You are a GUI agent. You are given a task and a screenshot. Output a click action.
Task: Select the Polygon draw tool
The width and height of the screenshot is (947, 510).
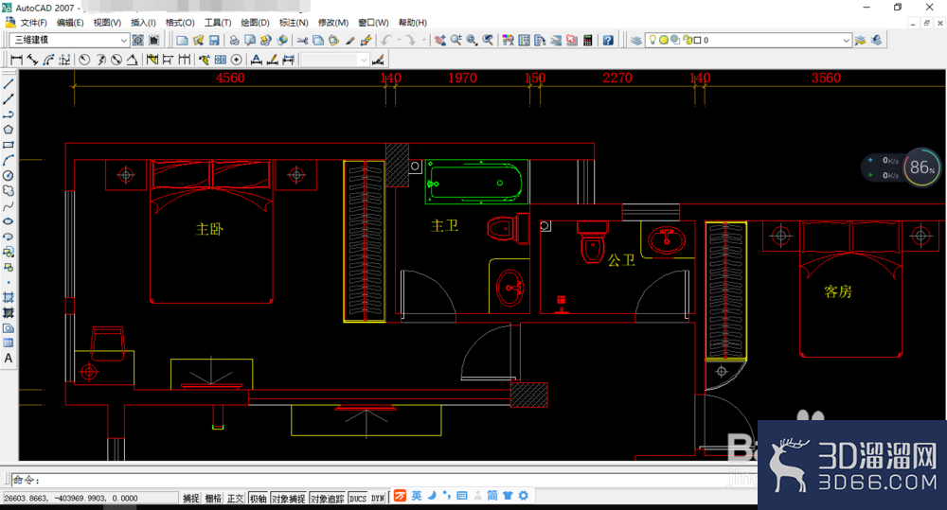point(9,130)
